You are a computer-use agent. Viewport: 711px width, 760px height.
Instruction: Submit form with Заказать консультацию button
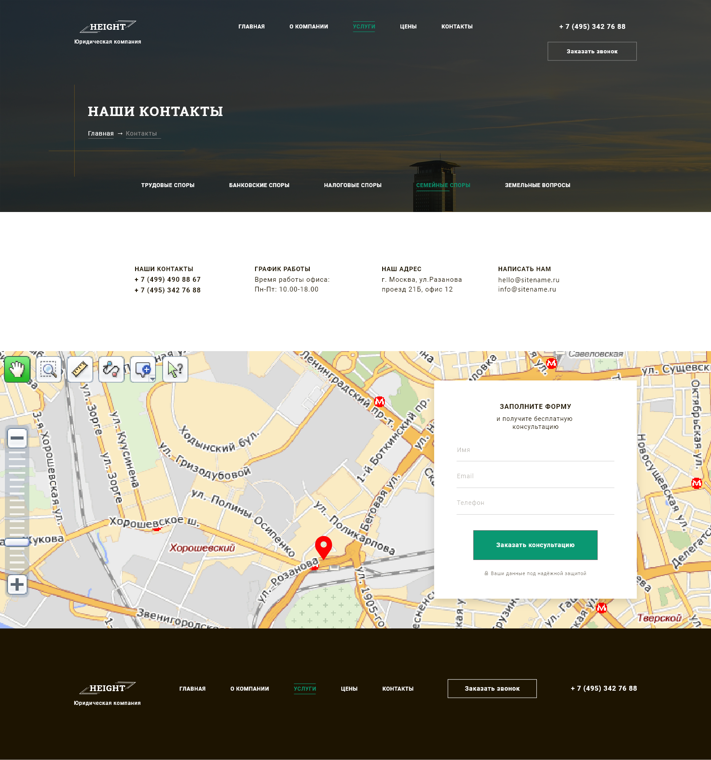click(535, 545)
